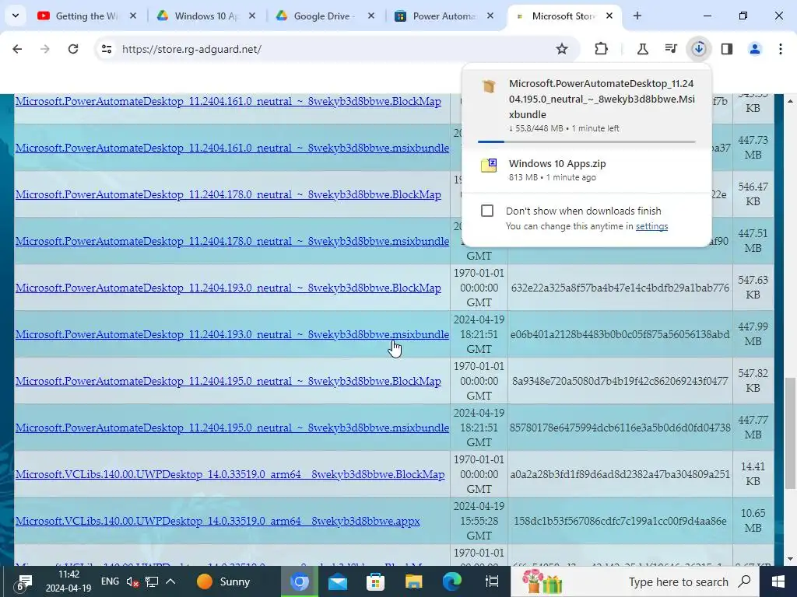Open Mail app from taskbar
The image size is (797, 597).
338,581
